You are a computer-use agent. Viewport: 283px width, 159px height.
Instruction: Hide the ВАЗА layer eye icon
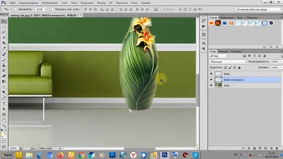[211, 74]
